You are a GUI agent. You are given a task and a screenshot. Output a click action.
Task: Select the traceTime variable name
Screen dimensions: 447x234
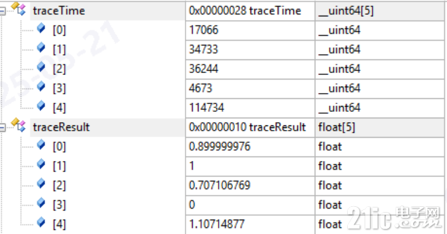coord(59,11)
